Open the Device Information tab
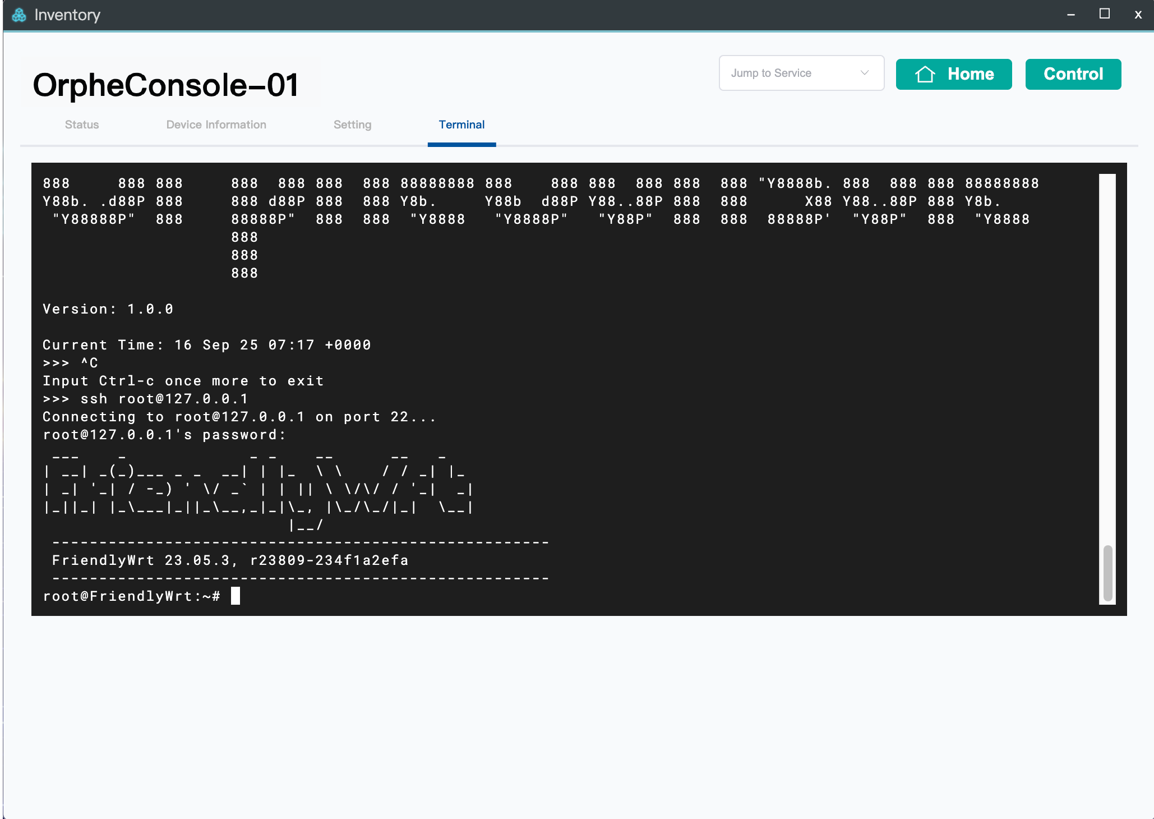The height and width of the screenshot is (819, 1154). [216, 125]
